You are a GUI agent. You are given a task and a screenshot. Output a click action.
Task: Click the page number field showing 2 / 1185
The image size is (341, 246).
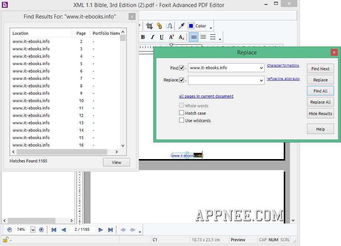coord(82,229)
